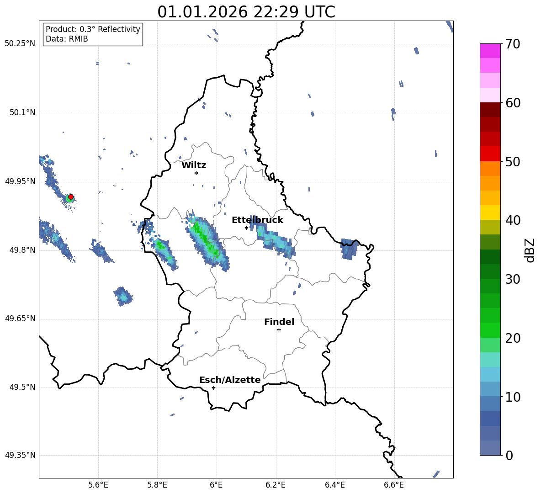Image resolution: width=541 pixels, height=494 pixels.
Task: Click the bright green colorbar segment above 20
Action: tap(490, 330)
